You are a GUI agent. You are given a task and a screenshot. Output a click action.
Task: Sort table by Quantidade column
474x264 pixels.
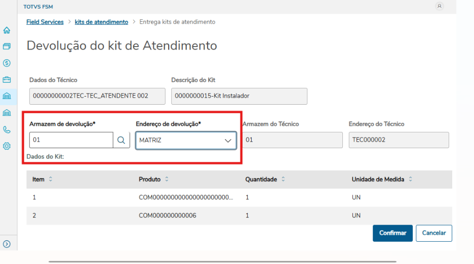point(283,180)
